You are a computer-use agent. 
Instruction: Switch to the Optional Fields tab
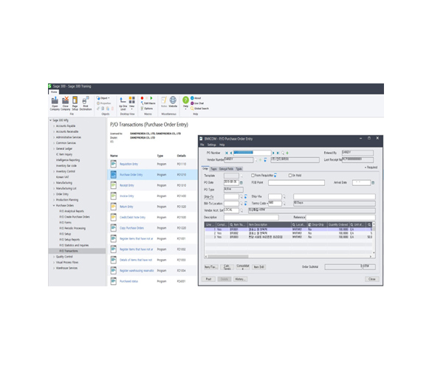(226, 169)
